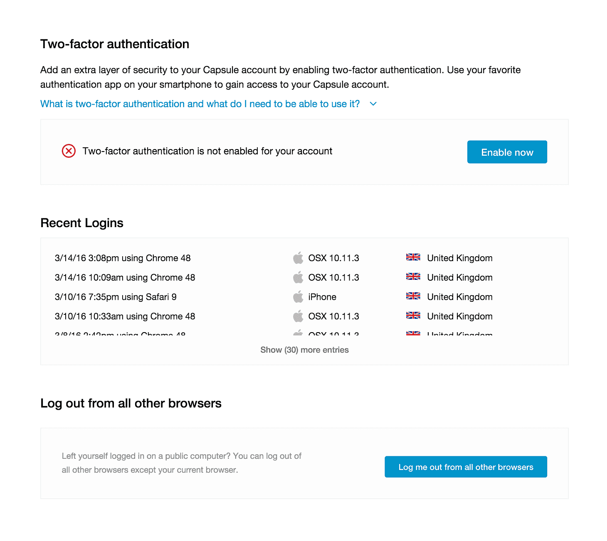
Task: Click UK flag on 3/14/16 10:09am row
Action: click(413, 277)
